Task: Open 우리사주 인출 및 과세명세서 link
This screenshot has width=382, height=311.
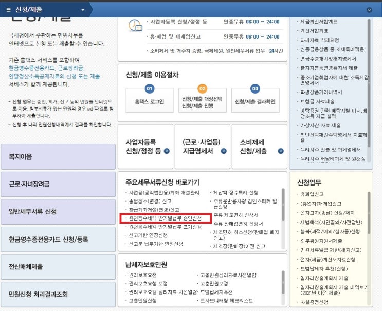Action: [x=331, y=150]
